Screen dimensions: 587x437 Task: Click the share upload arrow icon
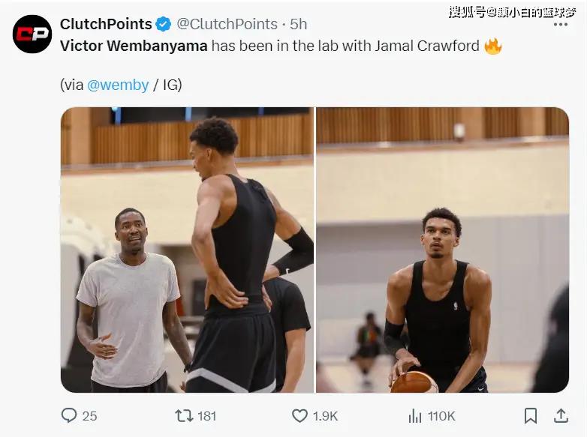560,415
